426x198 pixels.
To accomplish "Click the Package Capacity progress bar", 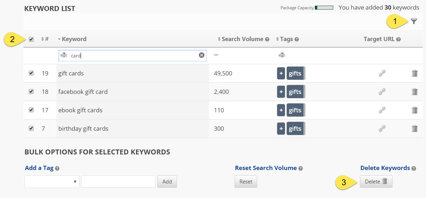I will click(x=324, y=8).
